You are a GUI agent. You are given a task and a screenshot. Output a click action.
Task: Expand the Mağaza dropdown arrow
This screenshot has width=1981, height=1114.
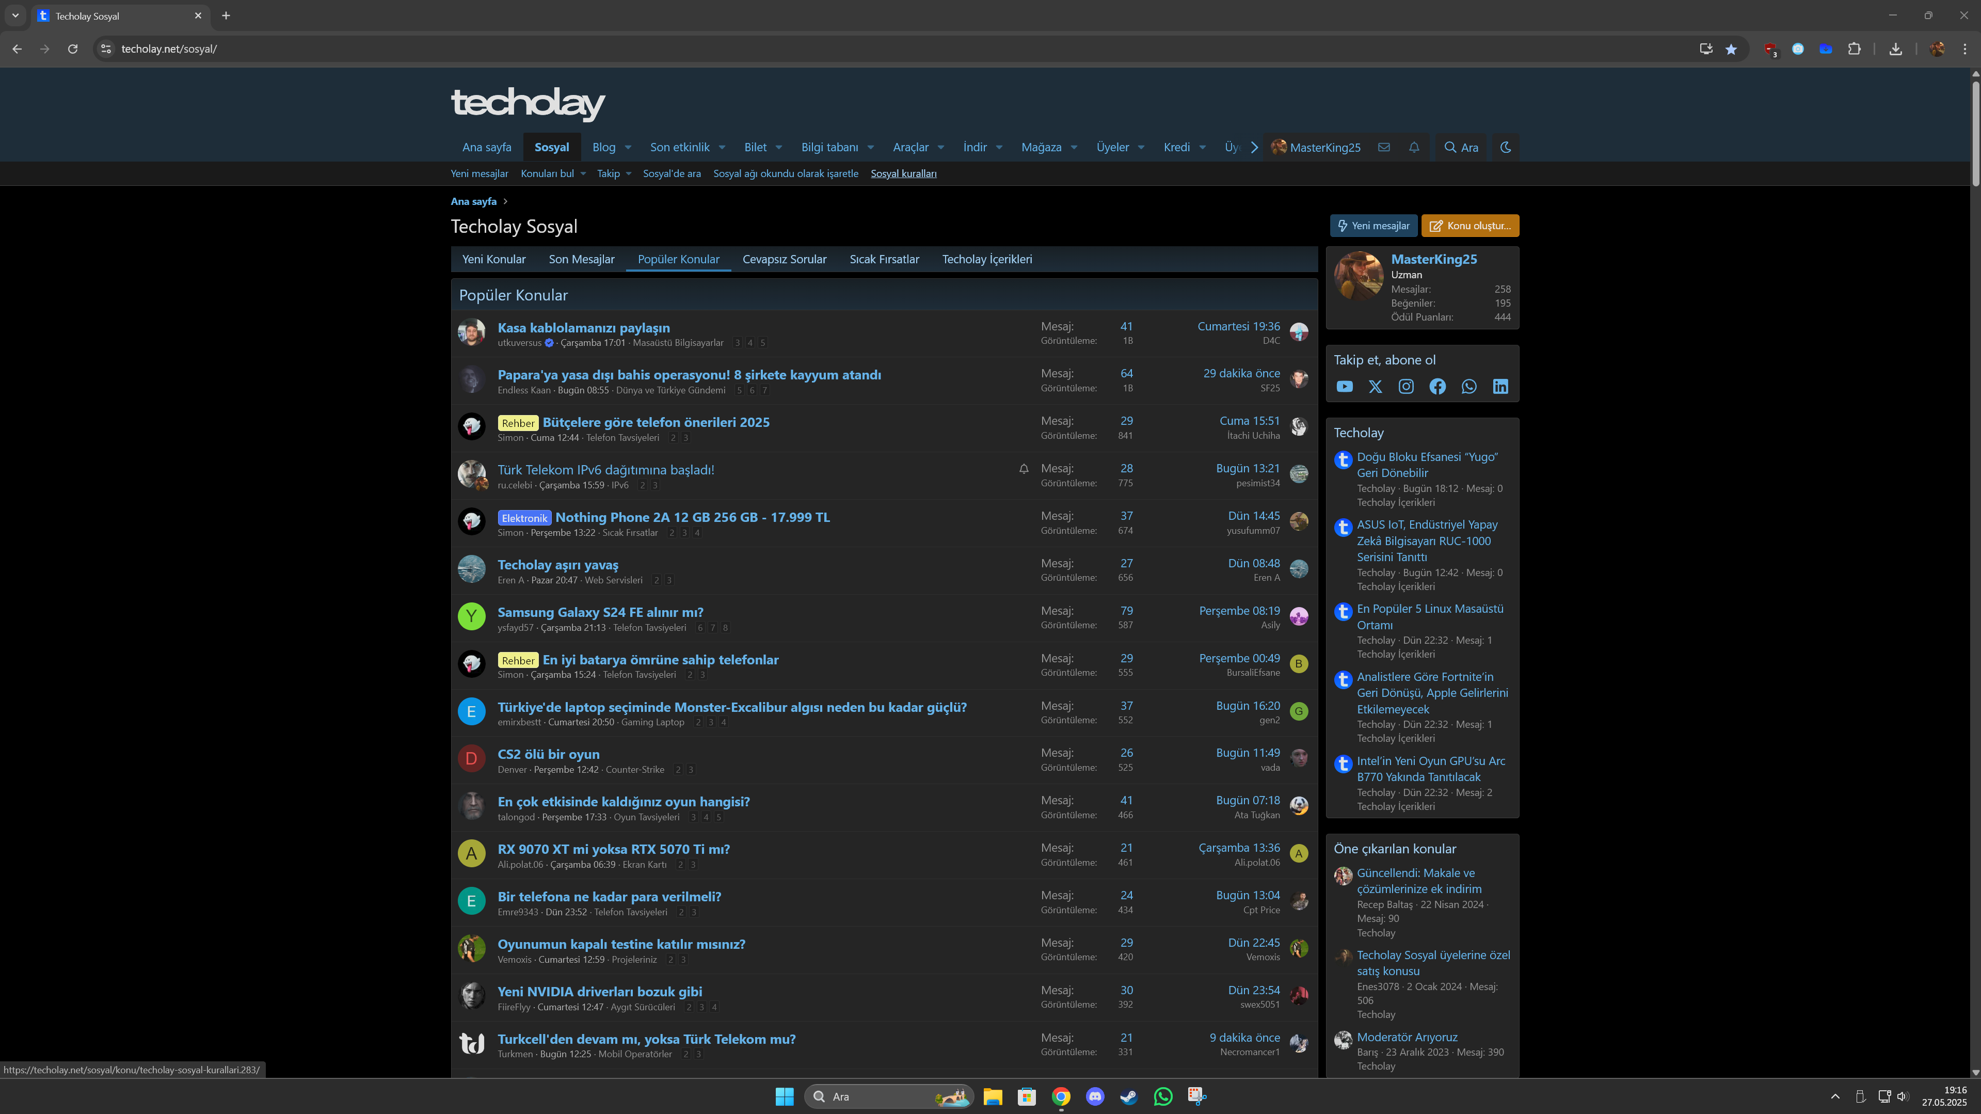[x=1074, y=147]
